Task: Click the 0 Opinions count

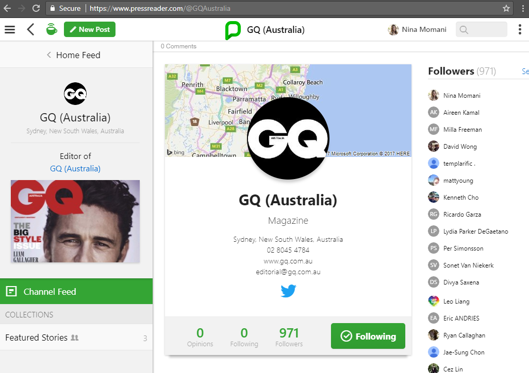Action: click(200, 336)
